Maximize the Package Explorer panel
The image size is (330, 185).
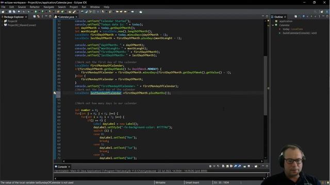[x=51, y=16]
